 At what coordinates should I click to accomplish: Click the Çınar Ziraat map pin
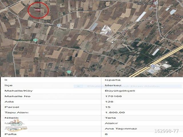[x=59, y=25]
